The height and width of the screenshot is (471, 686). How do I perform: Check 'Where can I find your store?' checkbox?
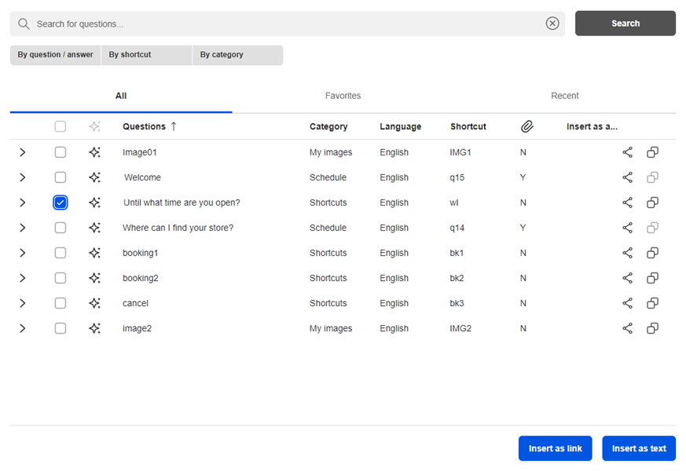(61, 228)
